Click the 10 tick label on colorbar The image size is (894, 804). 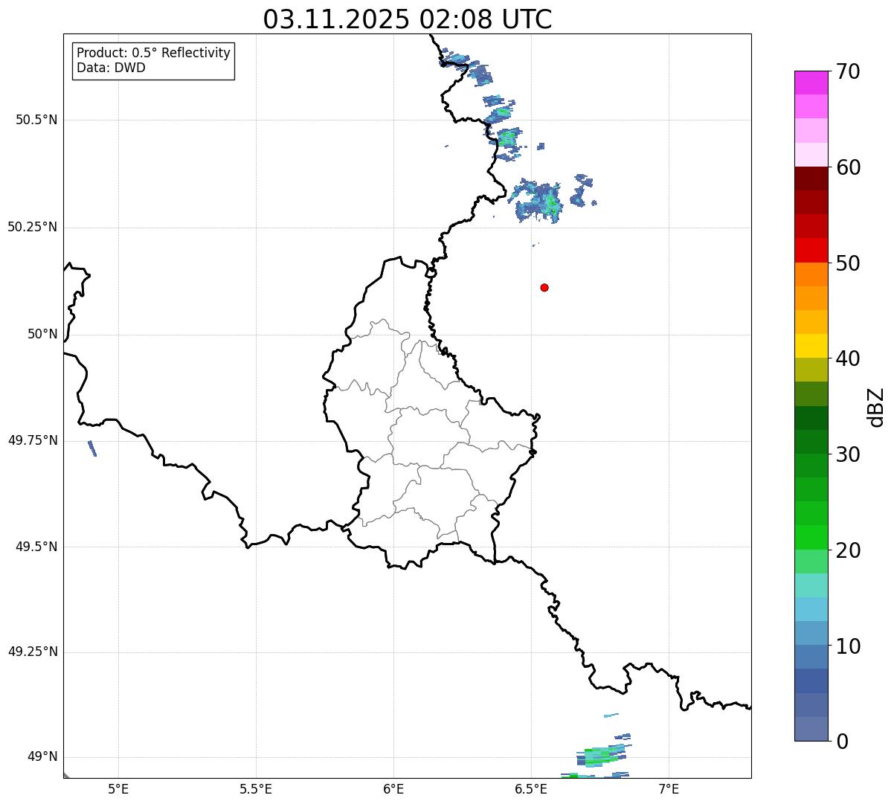pos(848,646)
